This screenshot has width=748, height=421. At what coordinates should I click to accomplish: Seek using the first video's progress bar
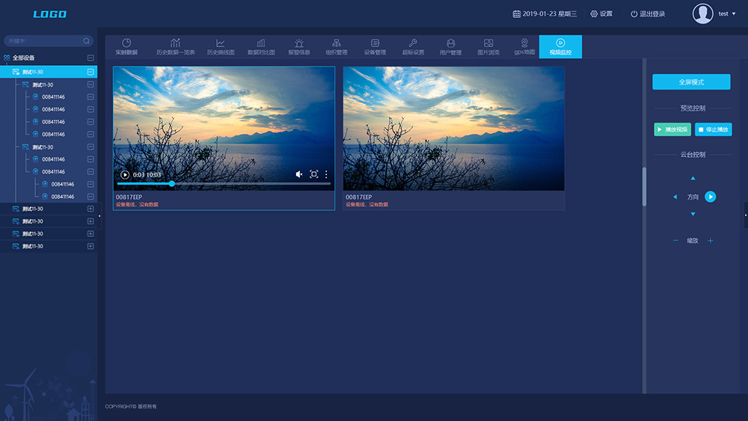224,183
